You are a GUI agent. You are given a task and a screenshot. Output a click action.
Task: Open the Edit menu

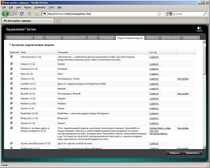tap(11, 8)
